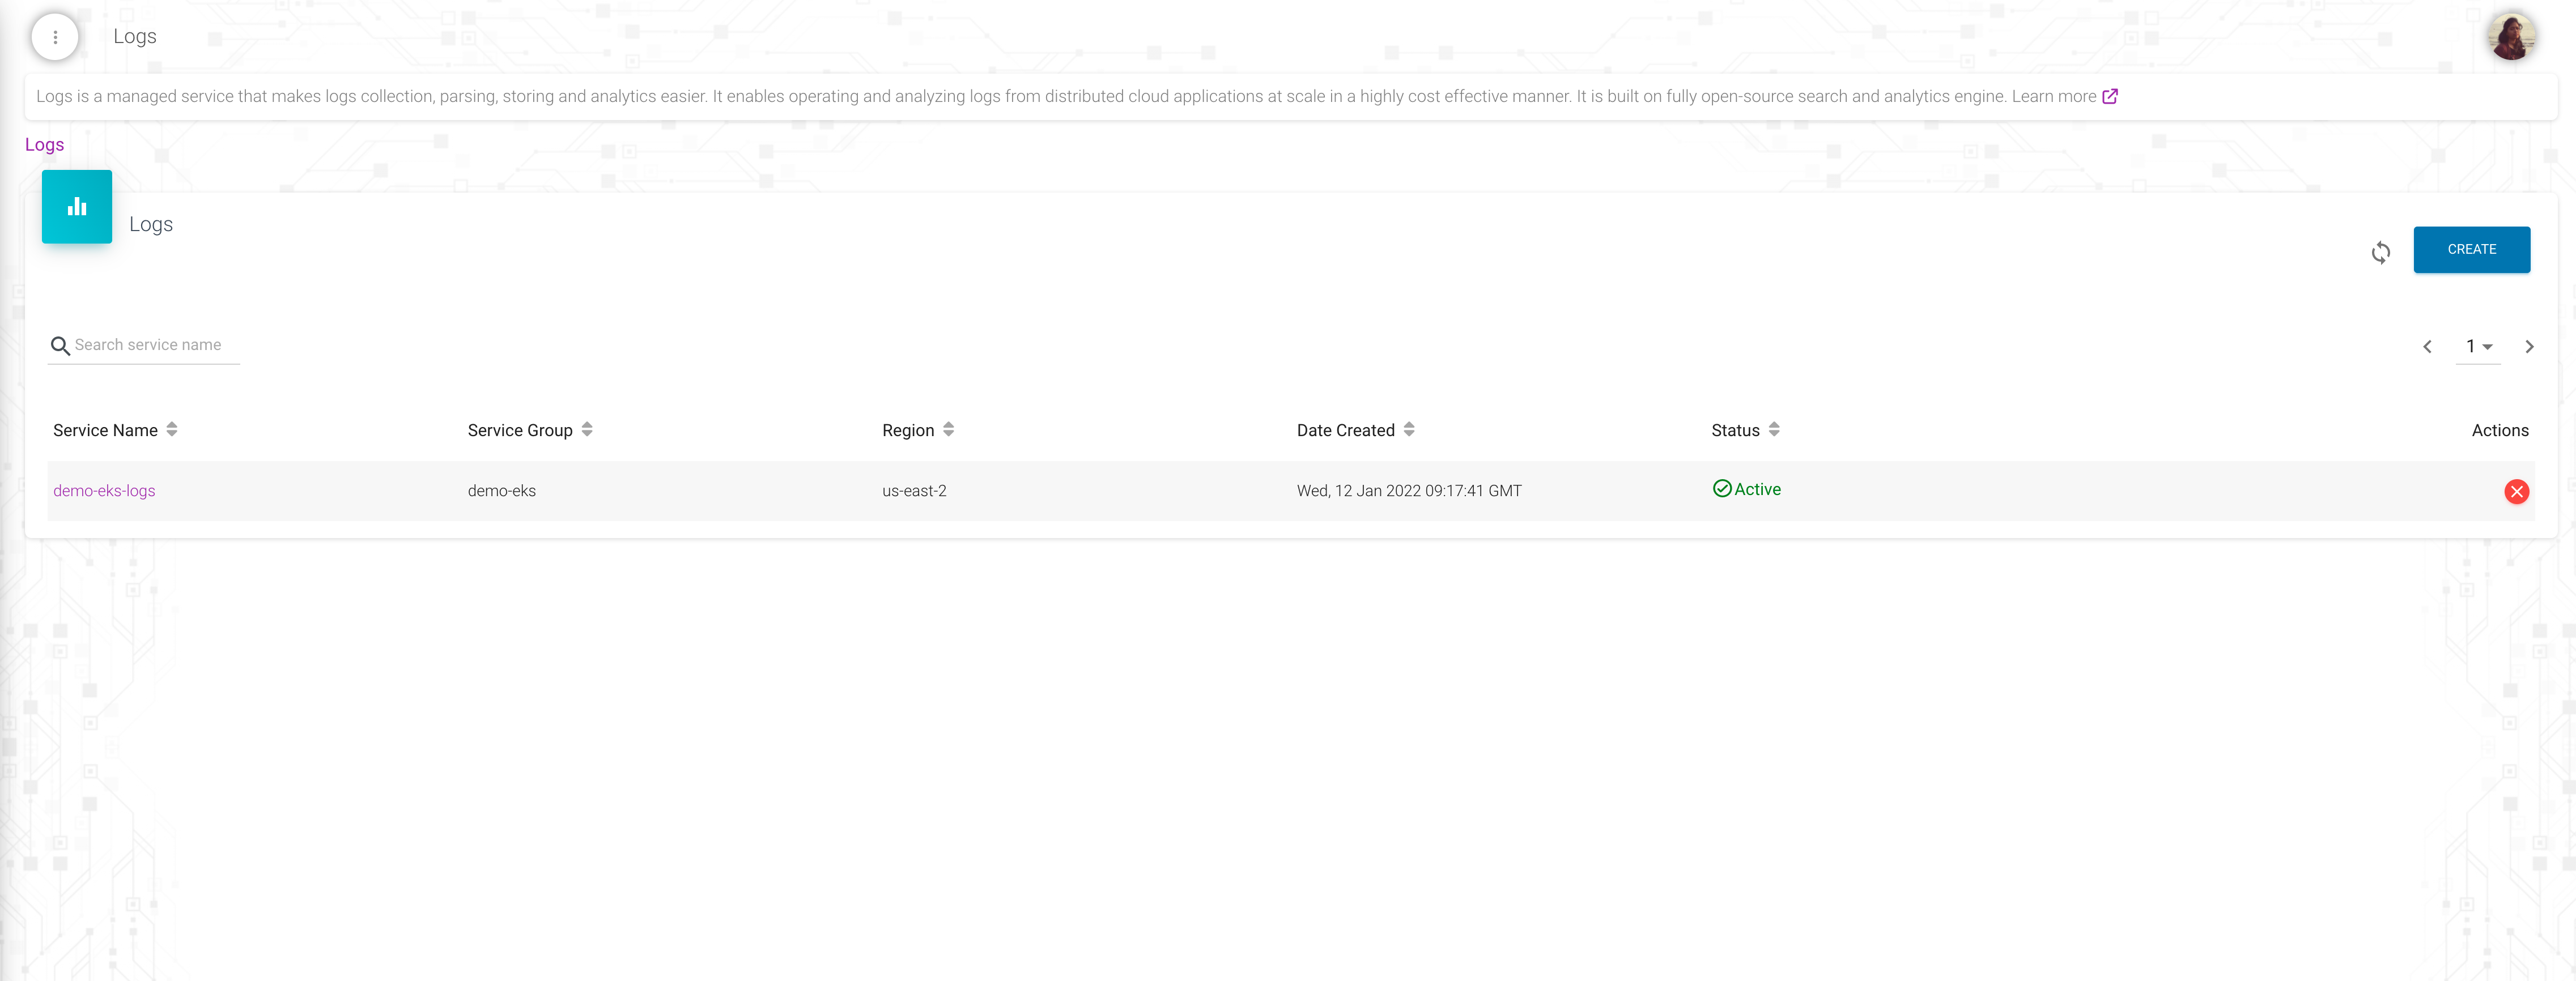Click the Learn more link text
The image size is (2576, 981).
(2053, 96)
